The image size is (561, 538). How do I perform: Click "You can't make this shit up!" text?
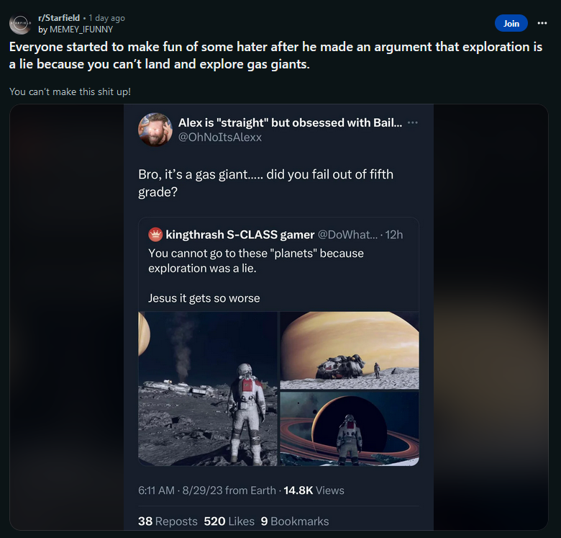click(x=70, y=91)
